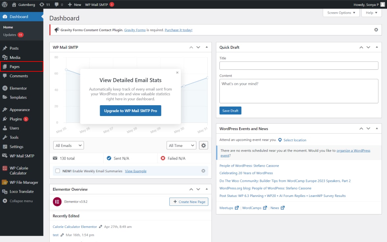Image resolution: width=387 pixels, height=242 pixels.
Task: Click the pencil icon next to test
Action: pyautogui.click(x=62, y=235)
